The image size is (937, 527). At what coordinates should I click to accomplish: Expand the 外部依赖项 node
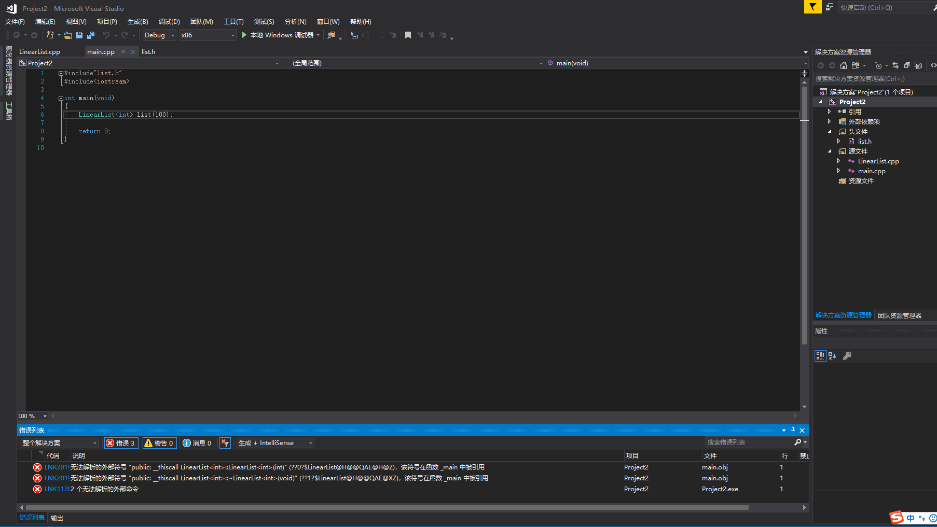pos(829,121)
